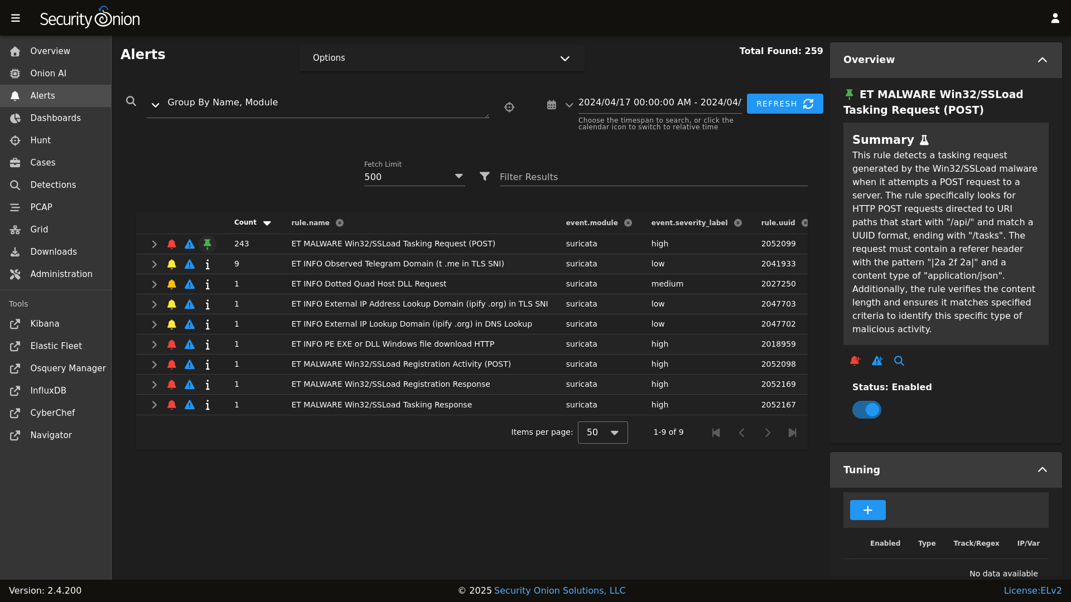Collapse the Overview panel

[1043, 60]
